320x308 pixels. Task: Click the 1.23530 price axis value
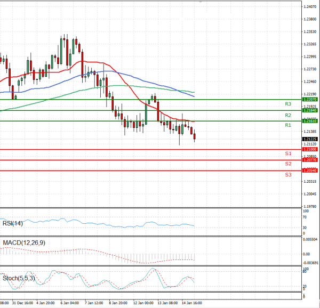(x=310, y=32)
